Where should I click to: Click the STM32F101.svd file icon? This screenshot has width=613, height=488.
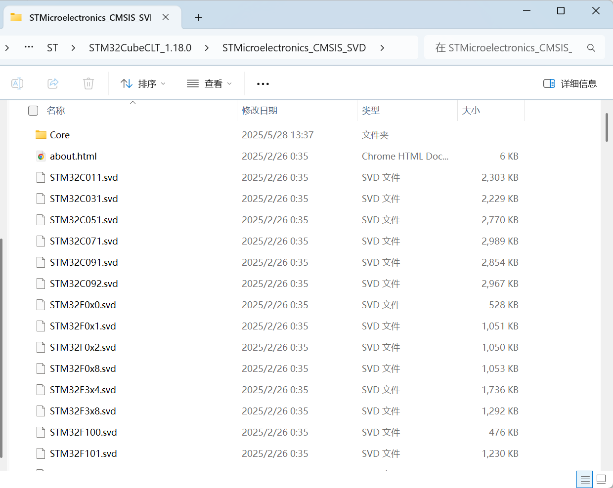41,453
